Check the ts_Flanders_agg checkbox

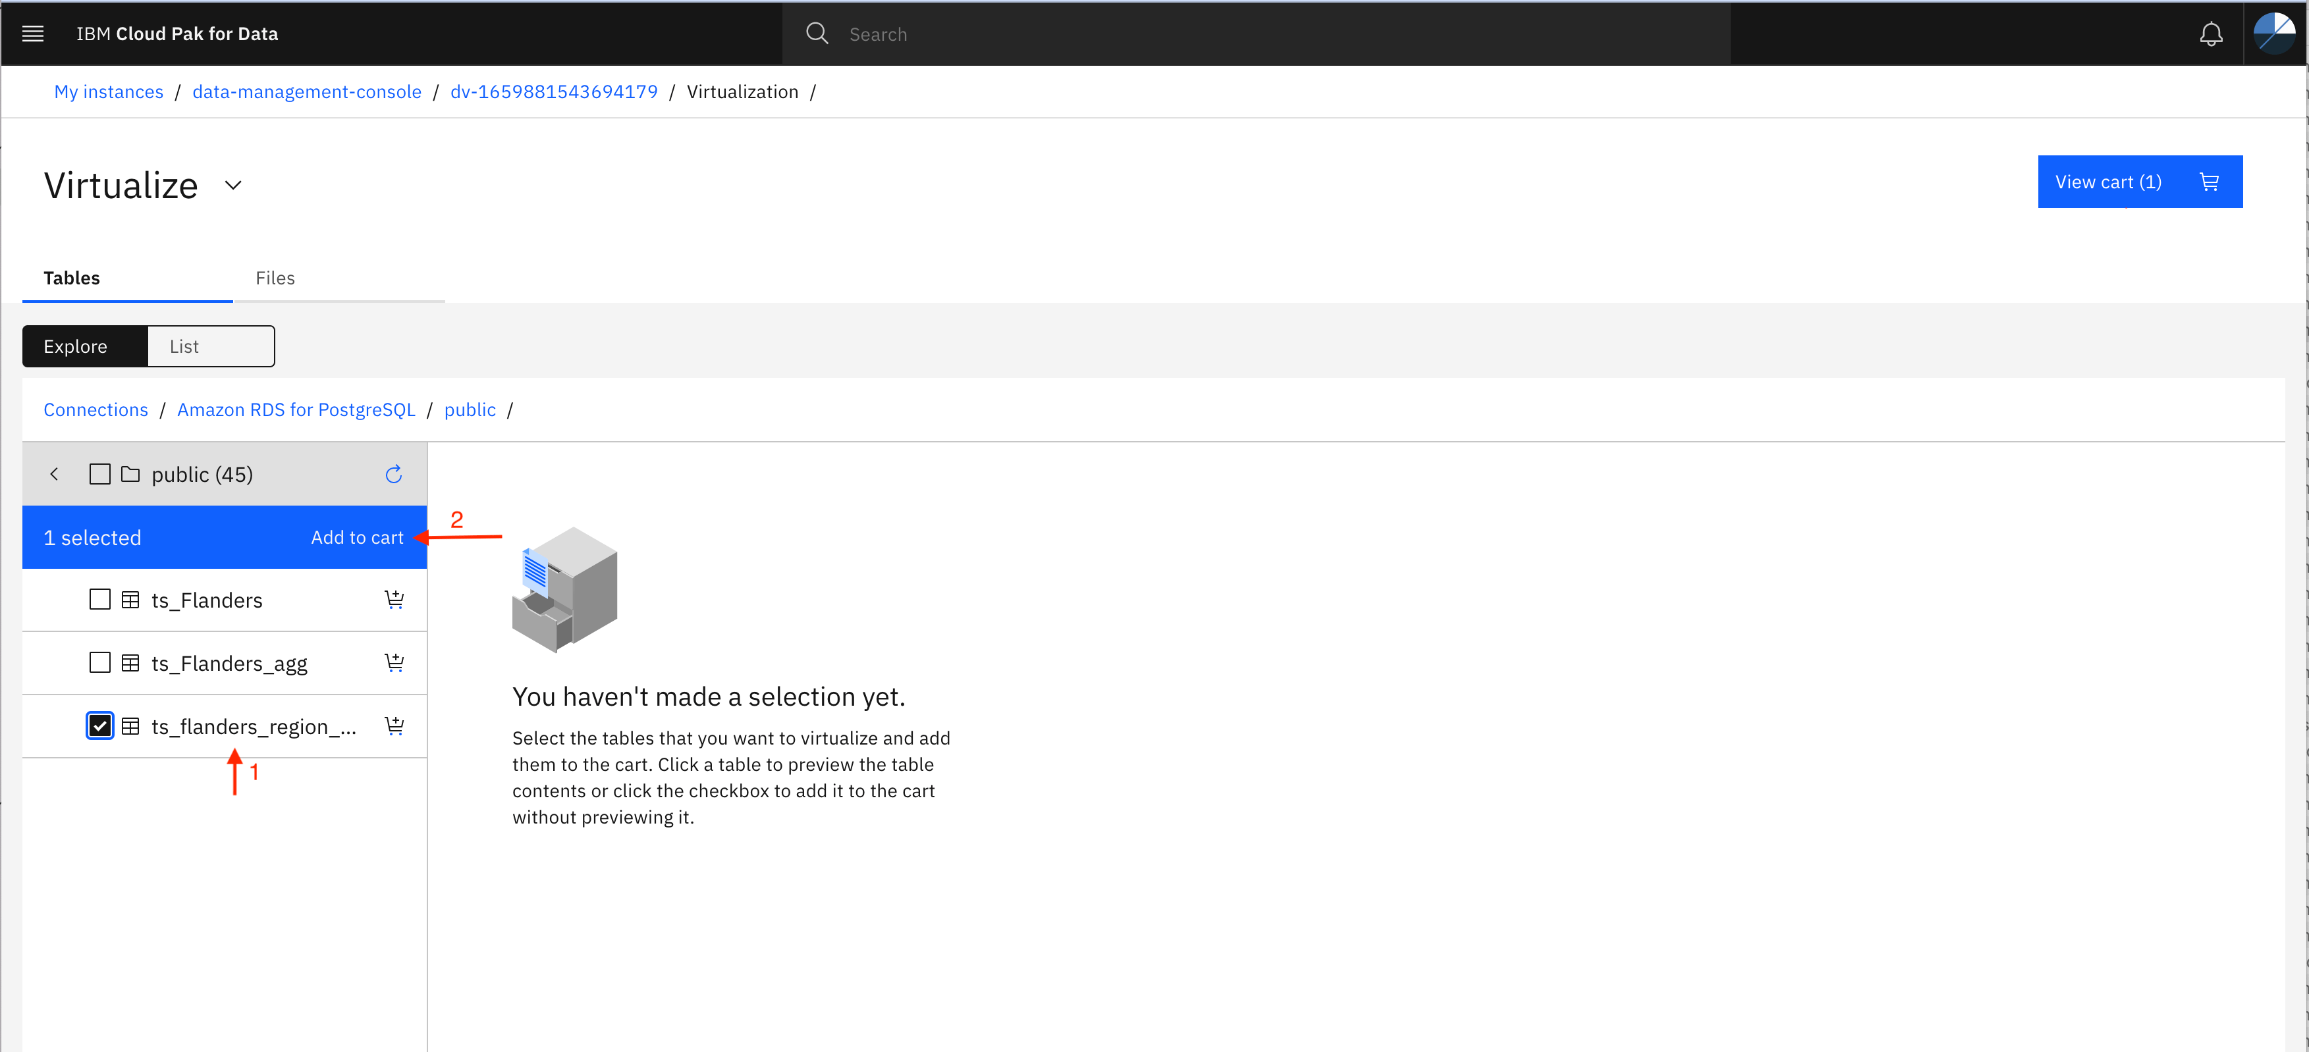coord(100,662)
